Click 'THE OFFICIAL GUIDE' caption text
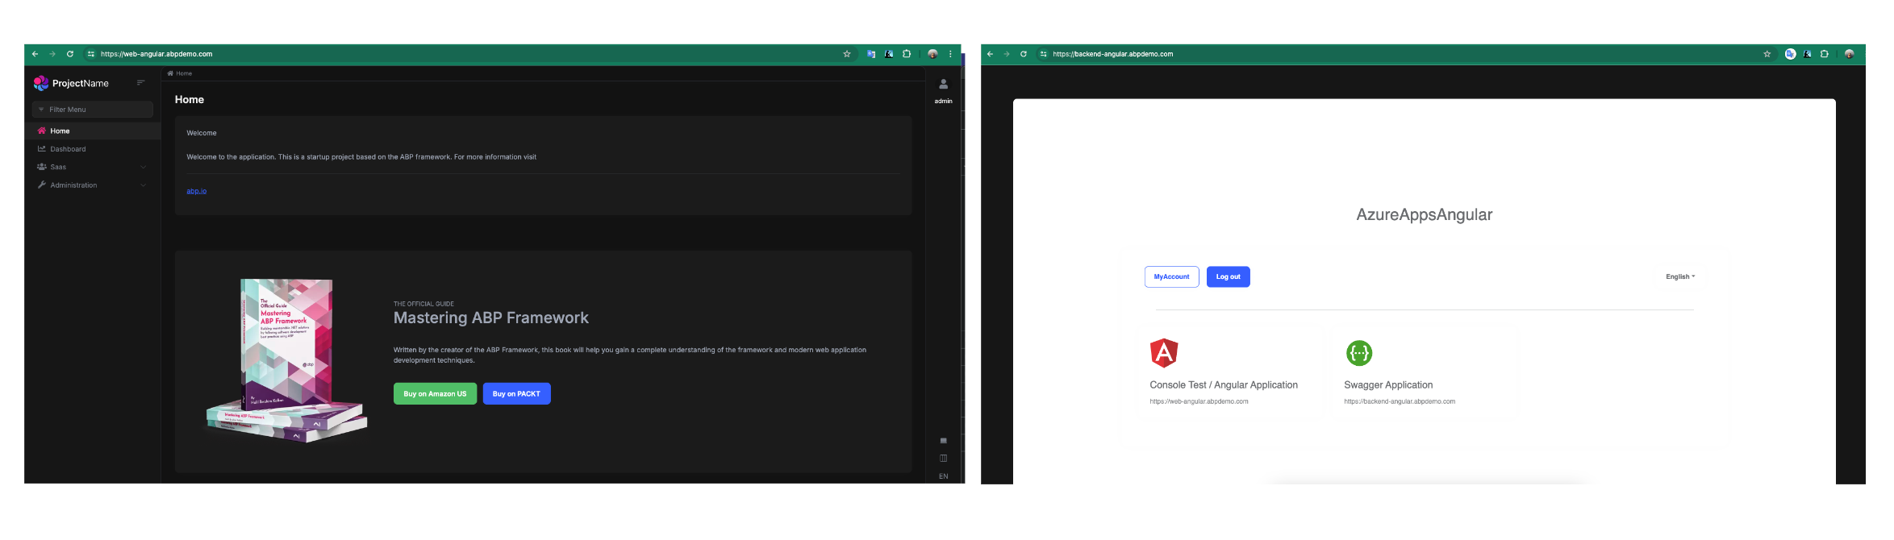1894x540 pixels. (x=423, y=304)
